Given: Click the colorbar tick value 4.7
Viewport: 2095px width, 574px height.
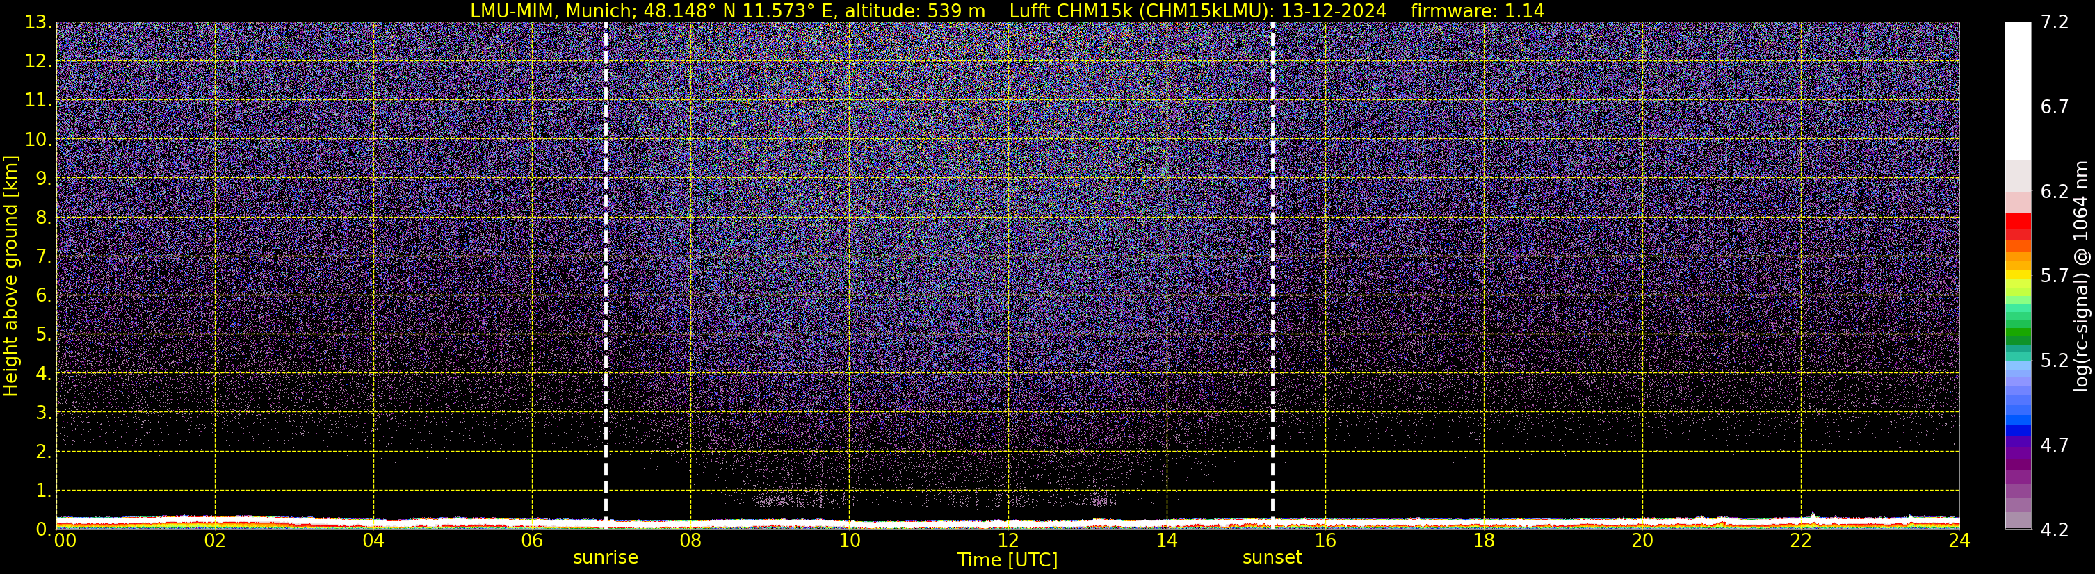Looking at the screenshot, I should coord(2055,445).
